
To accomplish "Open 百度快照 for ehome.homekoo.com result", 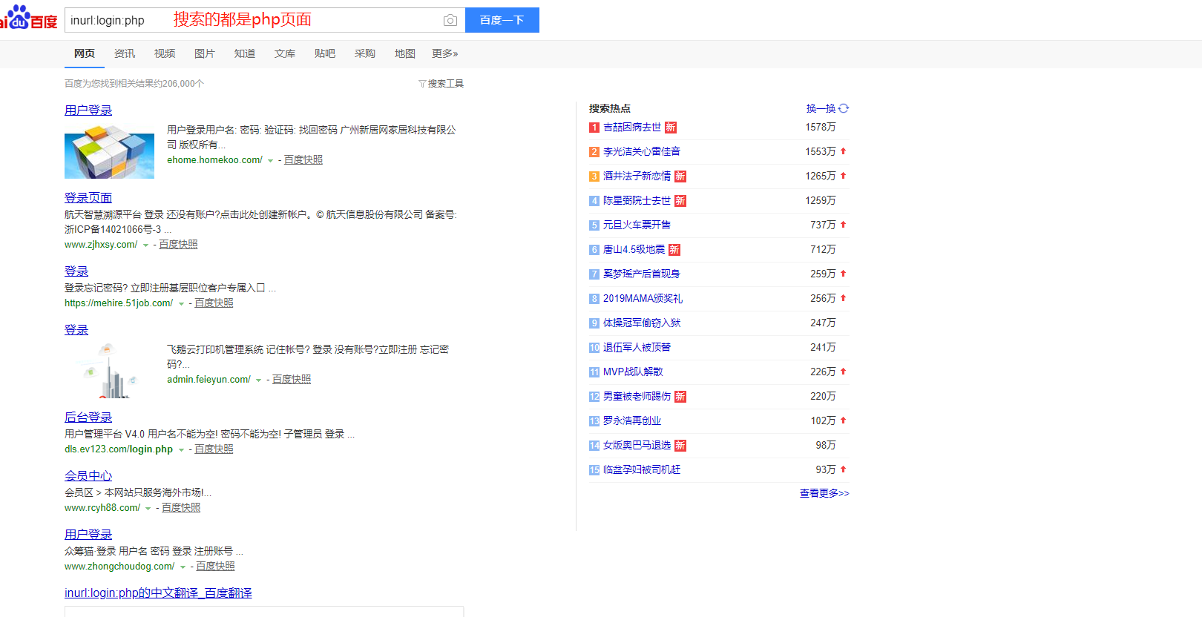I will pos(303,160).
